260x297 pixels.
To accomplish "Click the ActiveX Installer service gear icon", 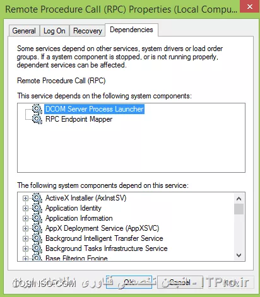I will [x=37, y=198].
